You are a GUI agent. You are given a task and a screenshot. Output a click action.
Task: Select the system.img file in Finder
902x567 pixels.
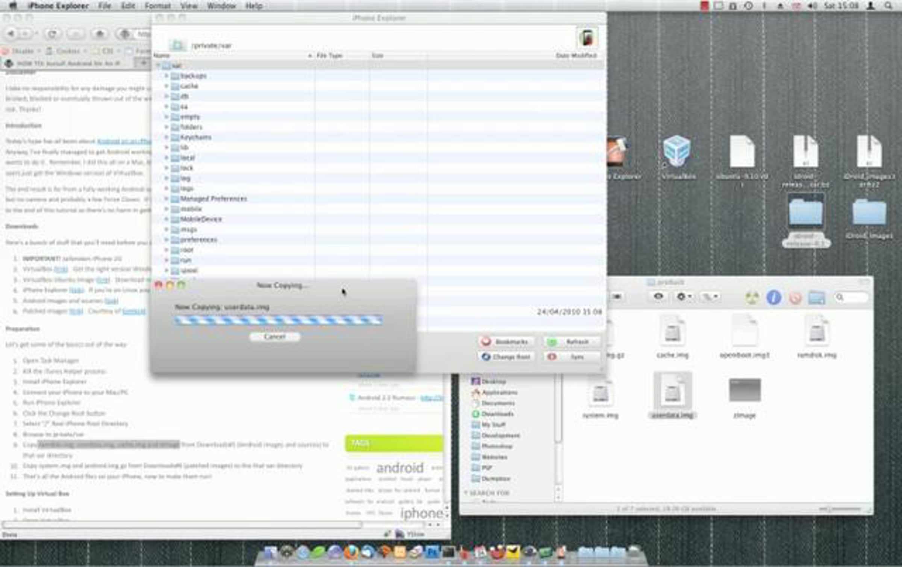pyautogui.click(x=600, y=397)
